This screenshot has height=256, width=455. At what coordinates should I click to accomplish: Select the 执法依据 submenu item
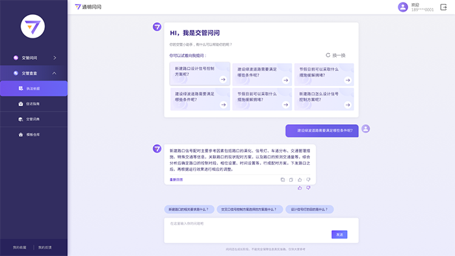34,88
